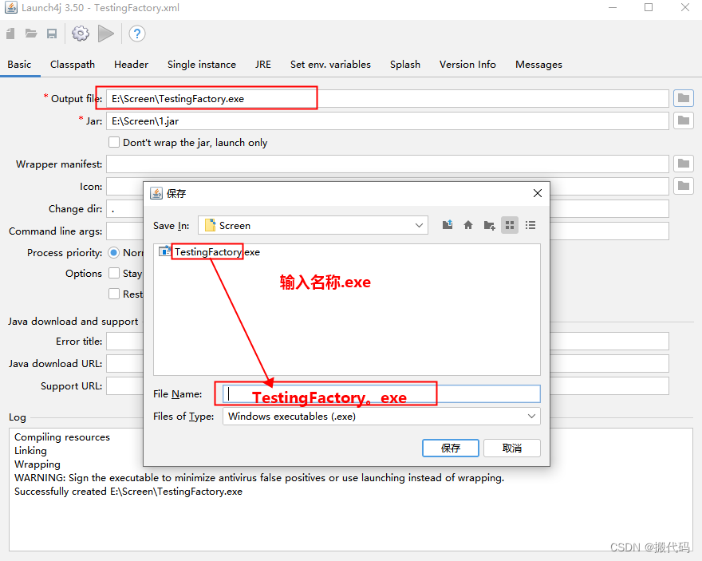Go up one folder level in save dialog
702x561 pixels.
[448, 225]
